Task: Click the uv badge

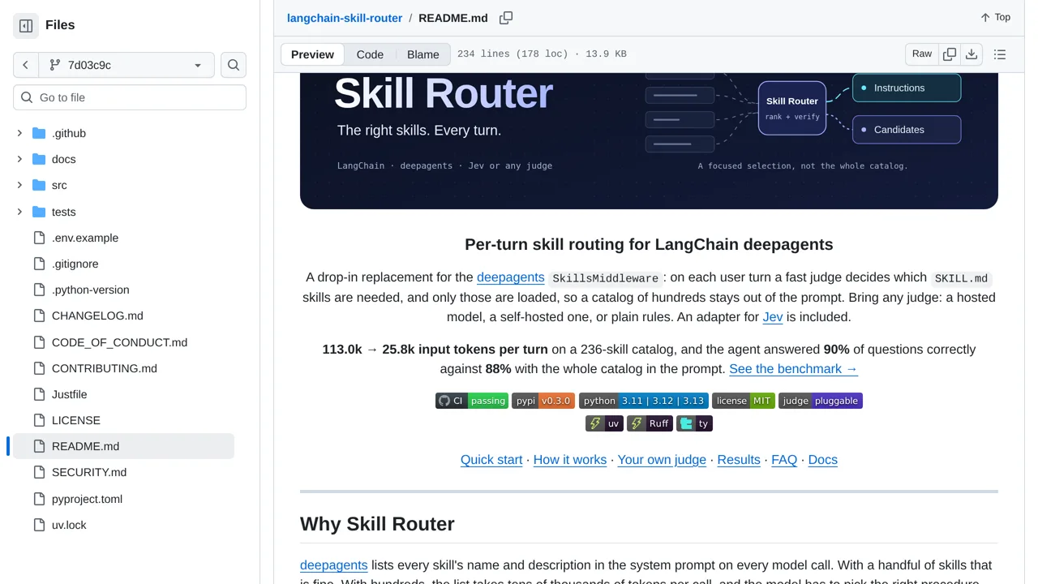Action: [604, 423]
